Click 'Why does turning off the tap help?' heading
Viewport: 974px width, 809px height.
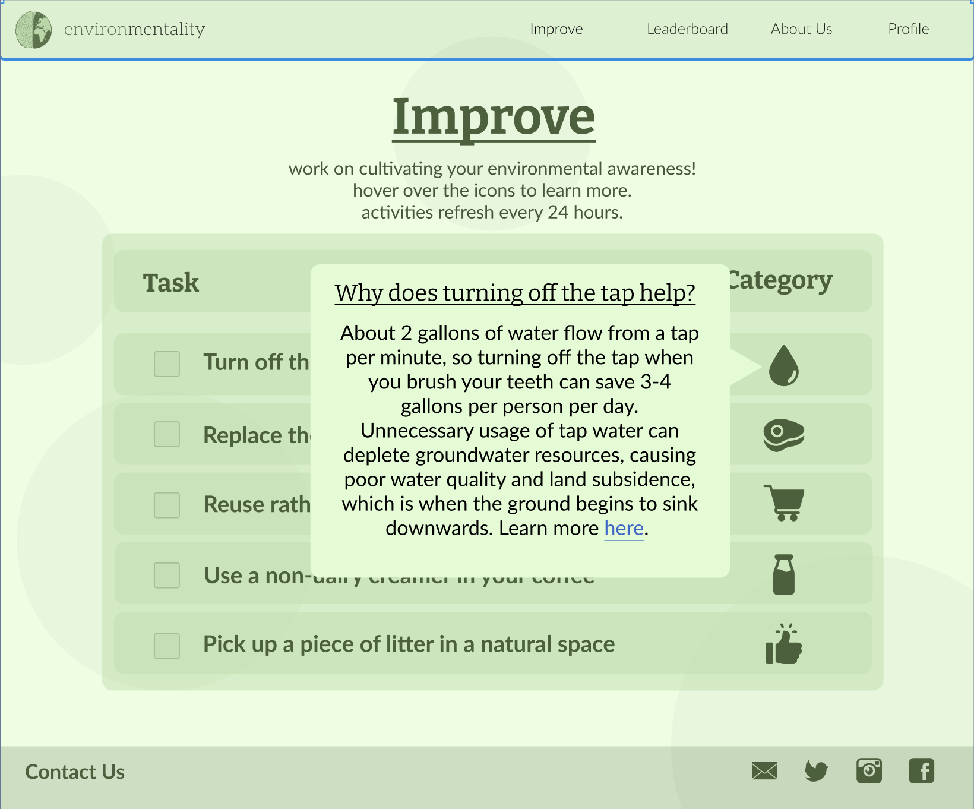click(515, 293)
